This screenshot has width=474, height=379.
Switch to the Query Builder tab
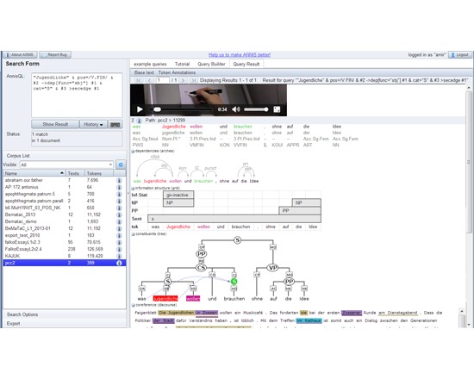(211, 64)
